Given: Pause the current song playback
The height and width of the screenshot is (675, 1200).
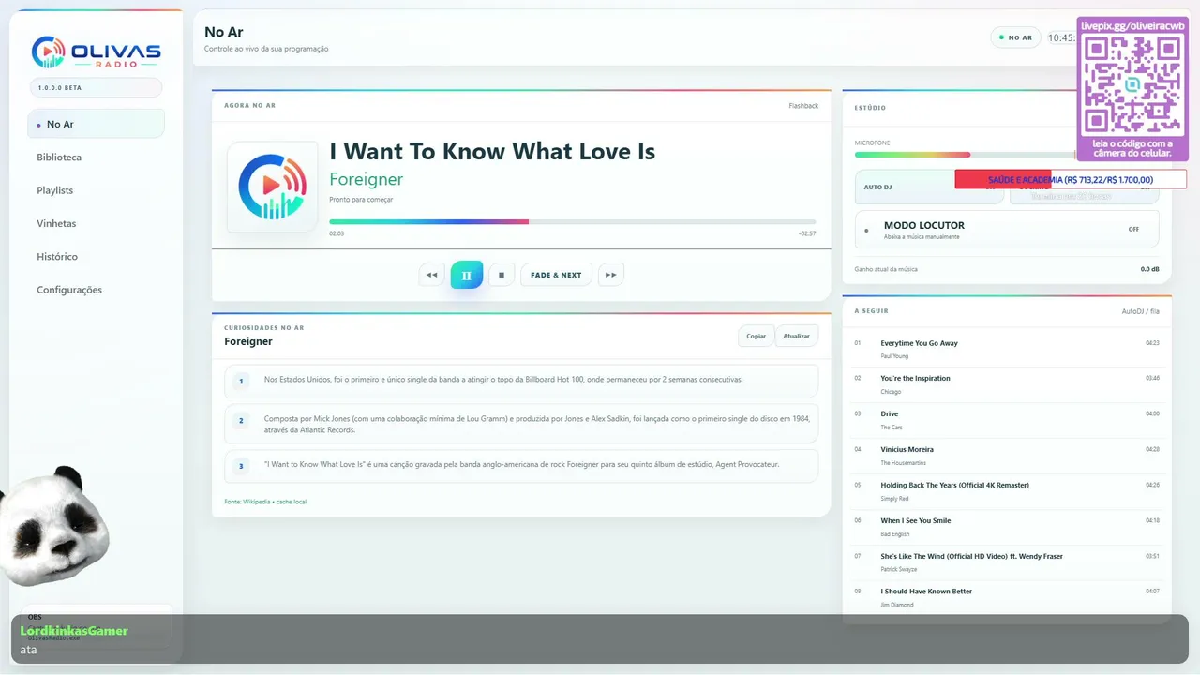Looking at the screenshot, I should click(467, 275).
